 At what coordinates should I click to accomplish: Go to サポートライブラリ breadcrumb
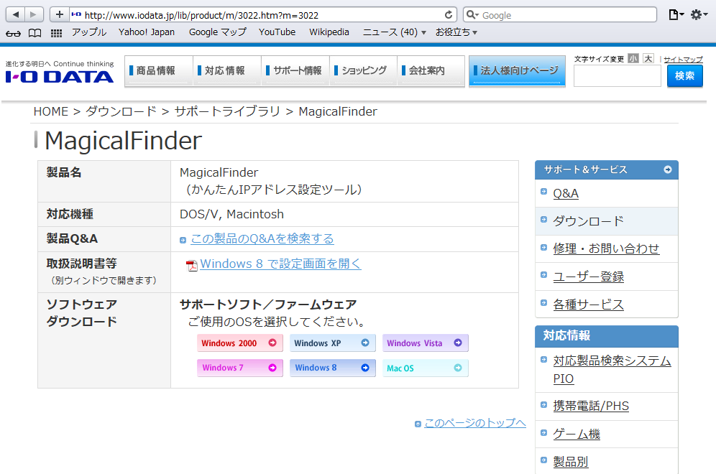point(227,111)
